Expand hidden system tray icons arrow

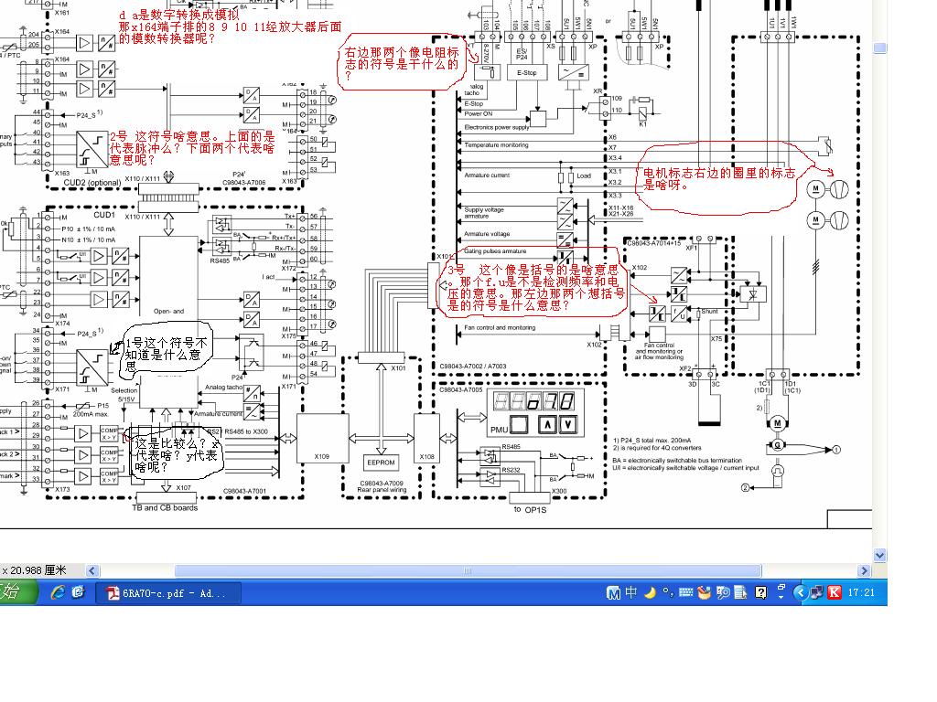pos(800,592)
